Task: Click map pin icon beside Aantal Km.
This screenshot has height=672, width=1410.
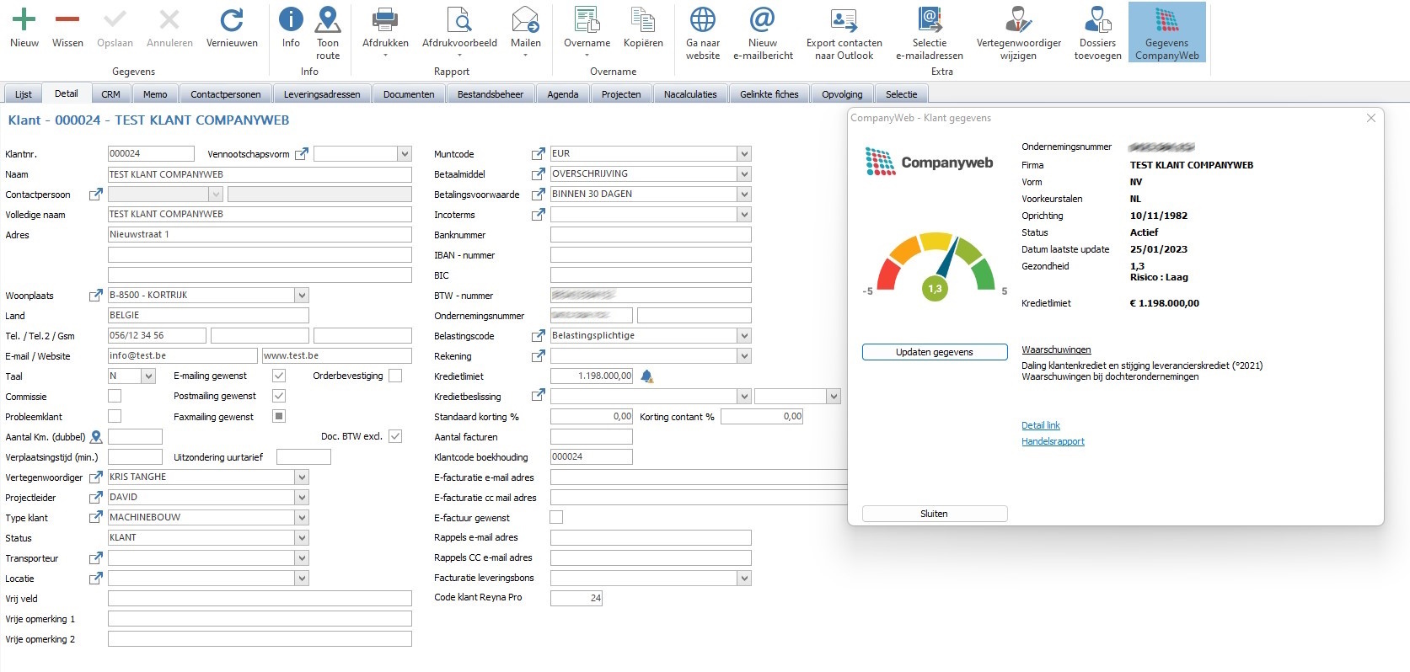Action: (x=96, y=437)
